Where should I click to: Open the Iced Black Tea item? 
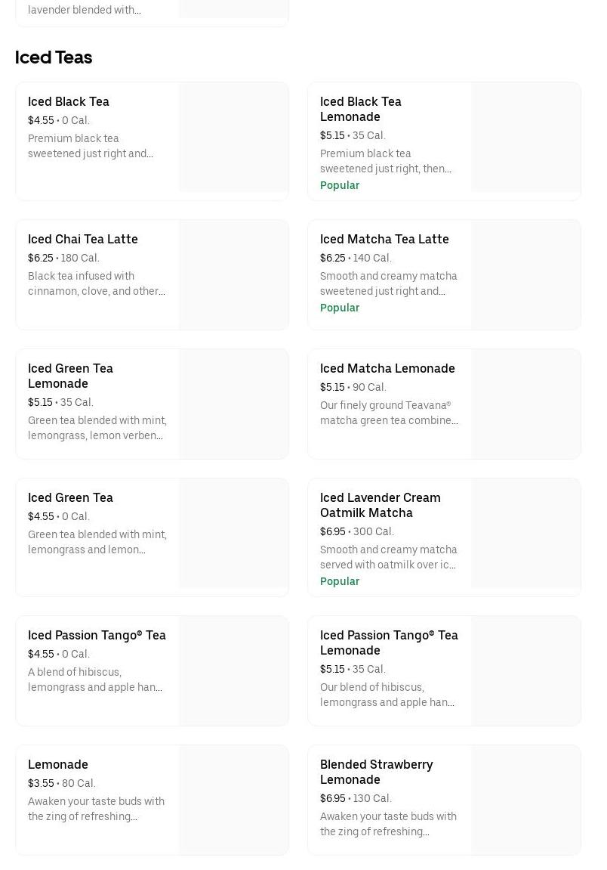coord(69,101)
